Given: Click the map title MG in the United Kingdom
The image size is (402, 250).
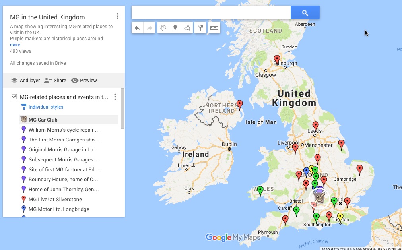Looking at the screenshot, I should pos(47,17).
